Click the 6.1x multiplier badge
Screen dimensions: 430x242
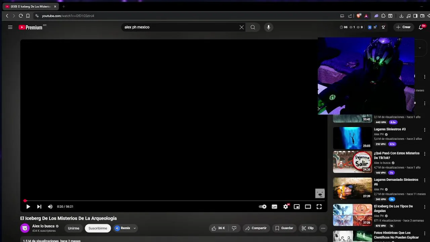392,144
